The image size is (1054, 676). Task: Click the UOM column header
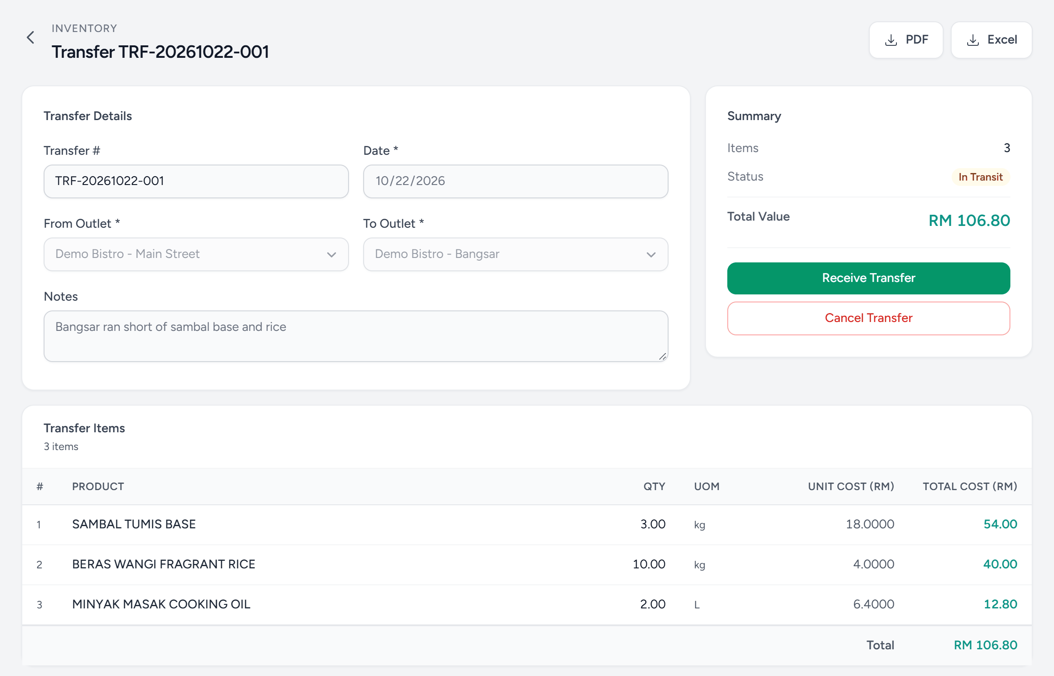click(706, 486)
